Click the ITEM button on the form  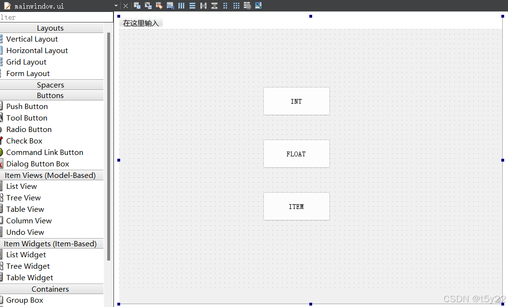296,207
